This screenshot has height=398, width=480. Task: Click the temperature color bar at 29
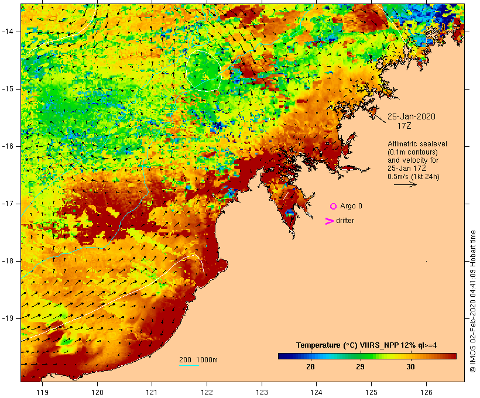tap(361, 356)
